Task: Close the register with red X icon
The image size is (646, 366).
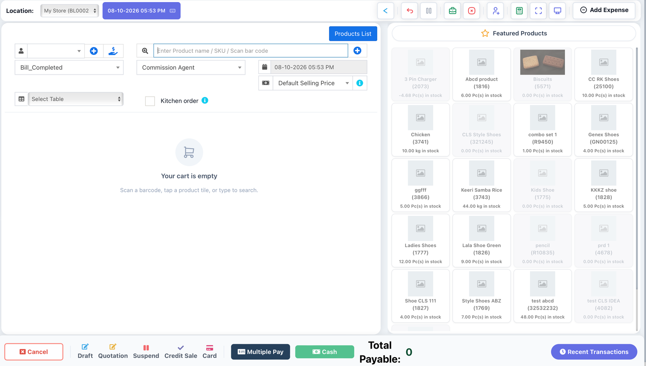Action: pyautogui.click(x=472, y=11)
